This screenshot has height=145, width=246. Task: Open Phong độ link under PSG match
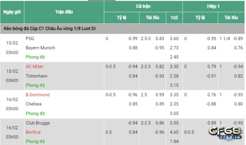pyautogui.click(x=35, y=57)
